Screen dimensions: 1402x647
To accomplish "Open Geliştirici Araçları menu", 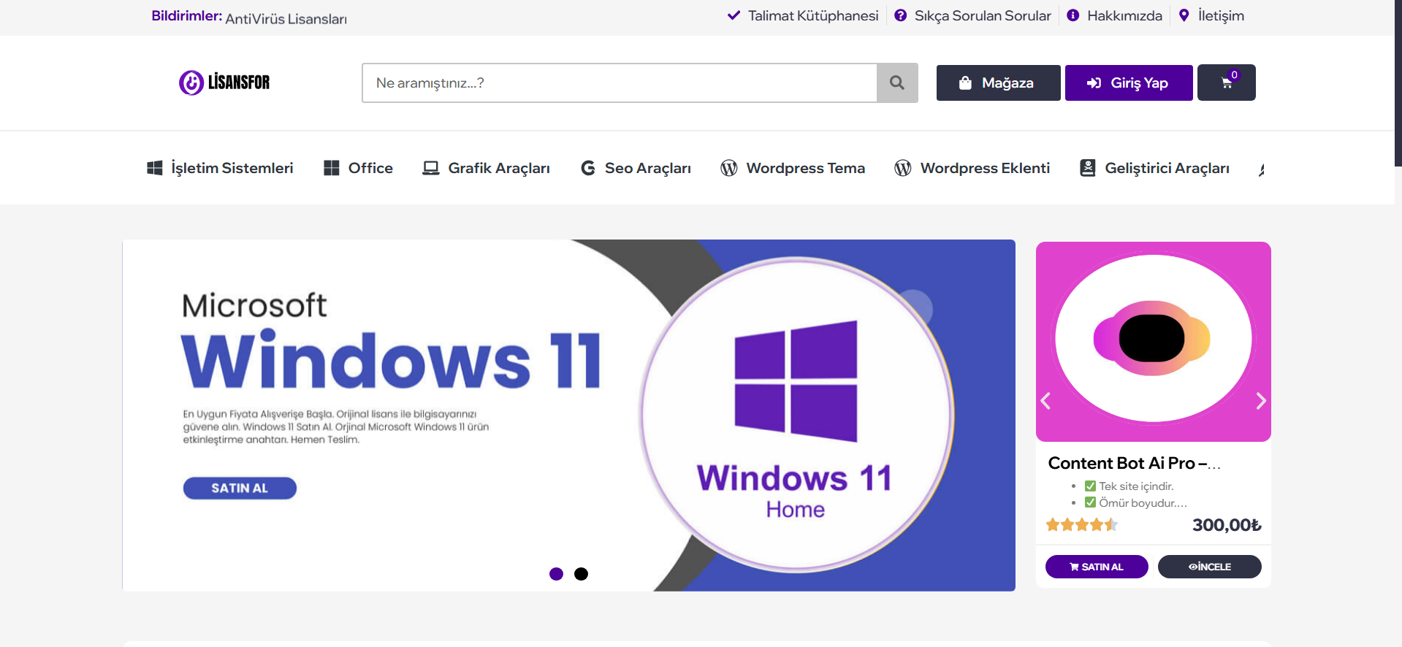I will tap(1155, 168).
